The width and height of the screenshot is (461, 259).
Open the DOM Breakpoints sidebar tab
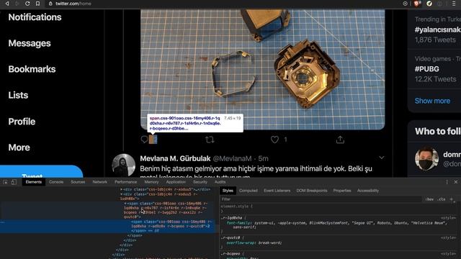(312, 191)
